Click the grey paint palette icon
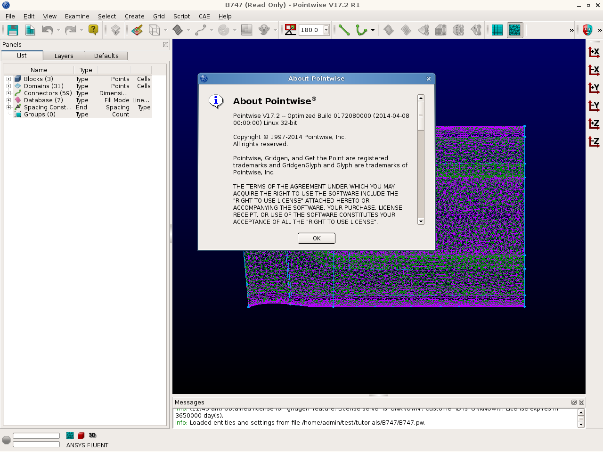Image resolution: width=603 pixels, height=452 pixels. coord(224,30)
